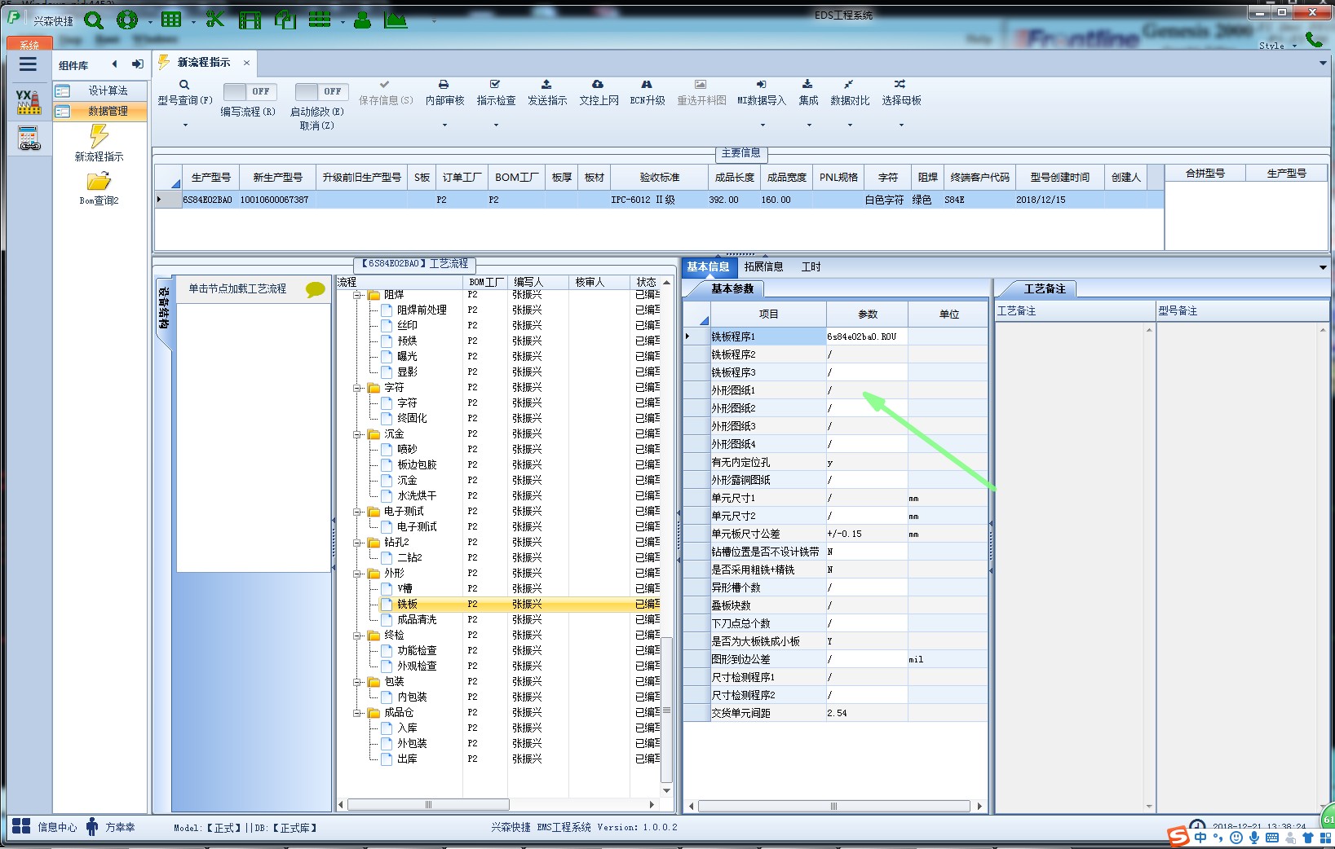Click the green phone icon
This screenshot has width=1335, height=849.
(1314, 38)
